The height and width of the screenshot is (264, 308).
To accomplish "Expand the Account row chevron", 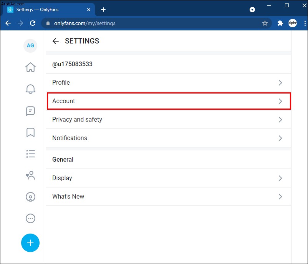I will 280,101.
